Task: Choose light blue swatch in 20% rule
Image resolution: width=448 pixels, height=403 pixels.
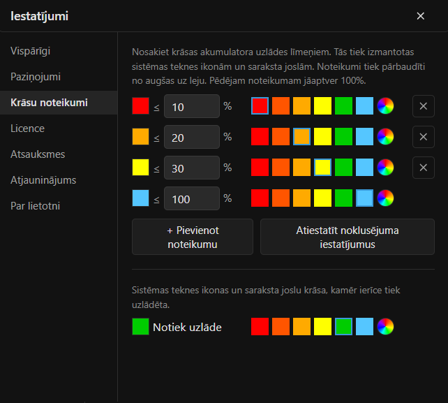Action: pos(364,136)
